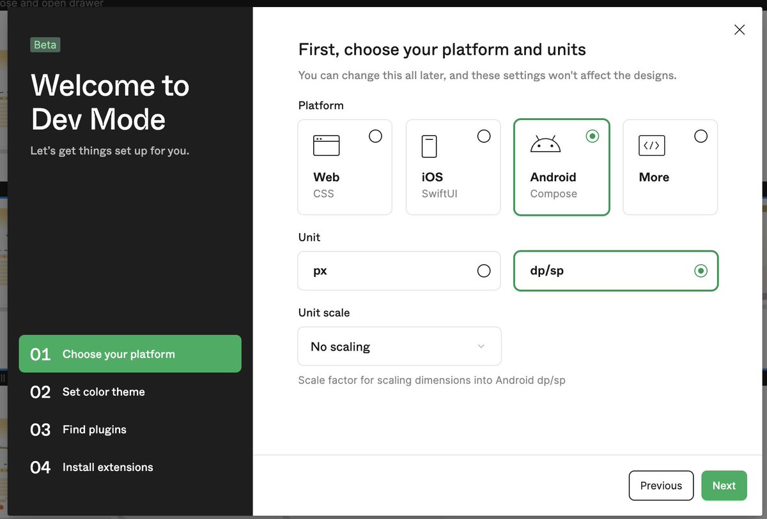The width and height of the screenshot is (767, 519).
Task: Click the Beta badge
Action: pos(45,45)
